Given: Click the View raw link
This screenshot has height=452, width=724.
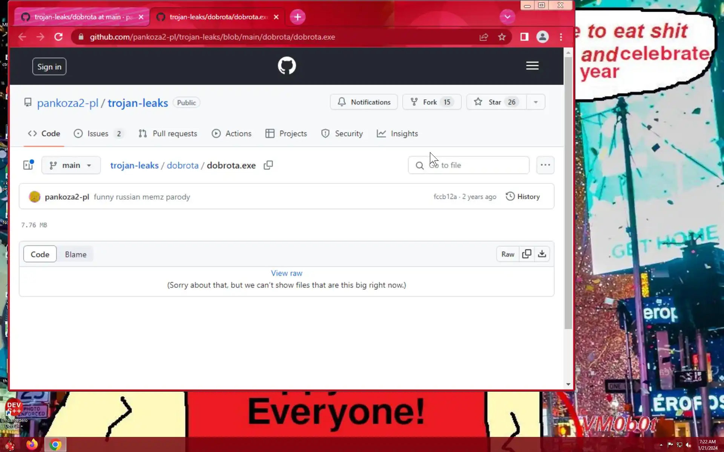Looking at the screenshot, I should (x=287, y=273).
